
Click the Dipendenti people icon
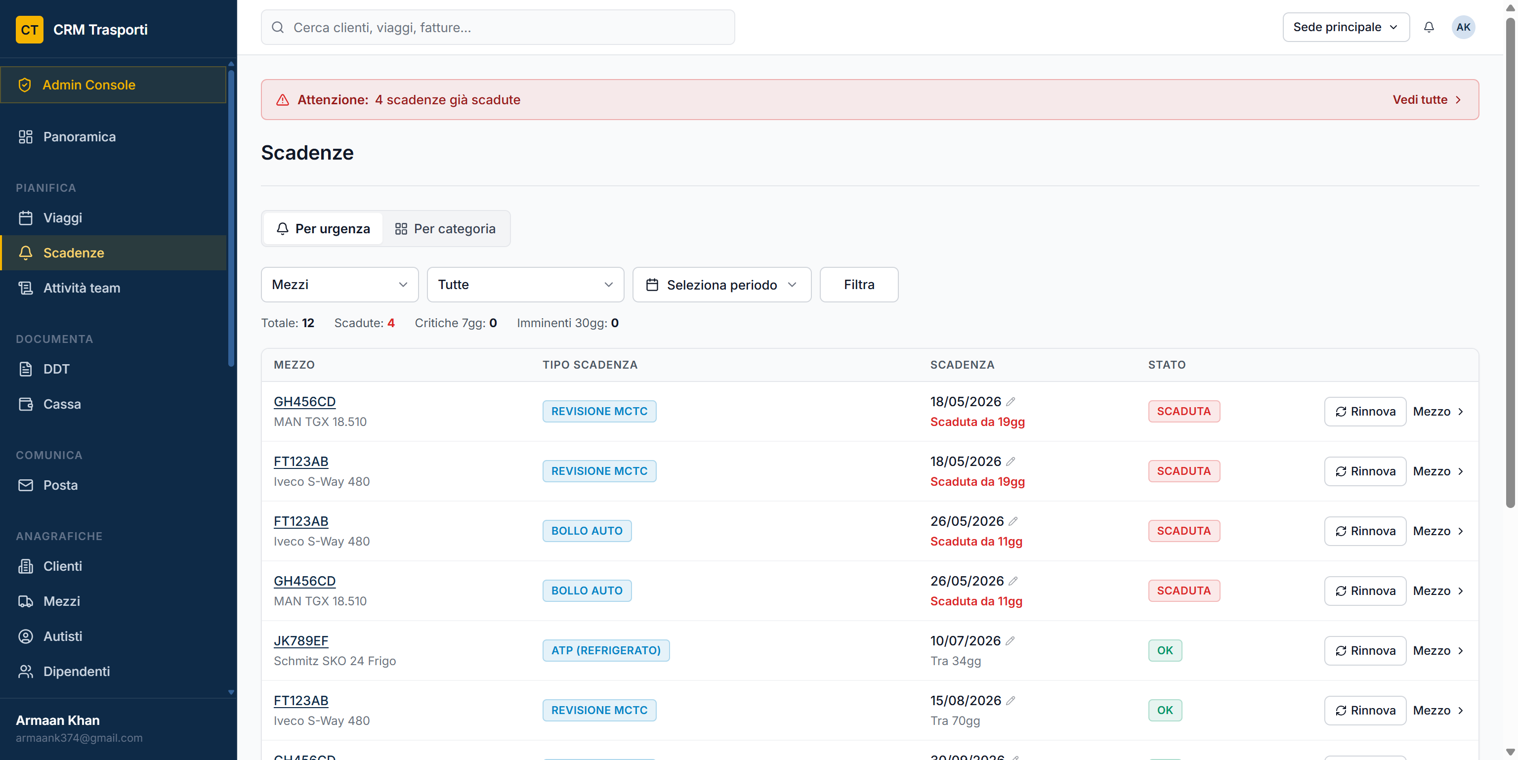point(25,671)
